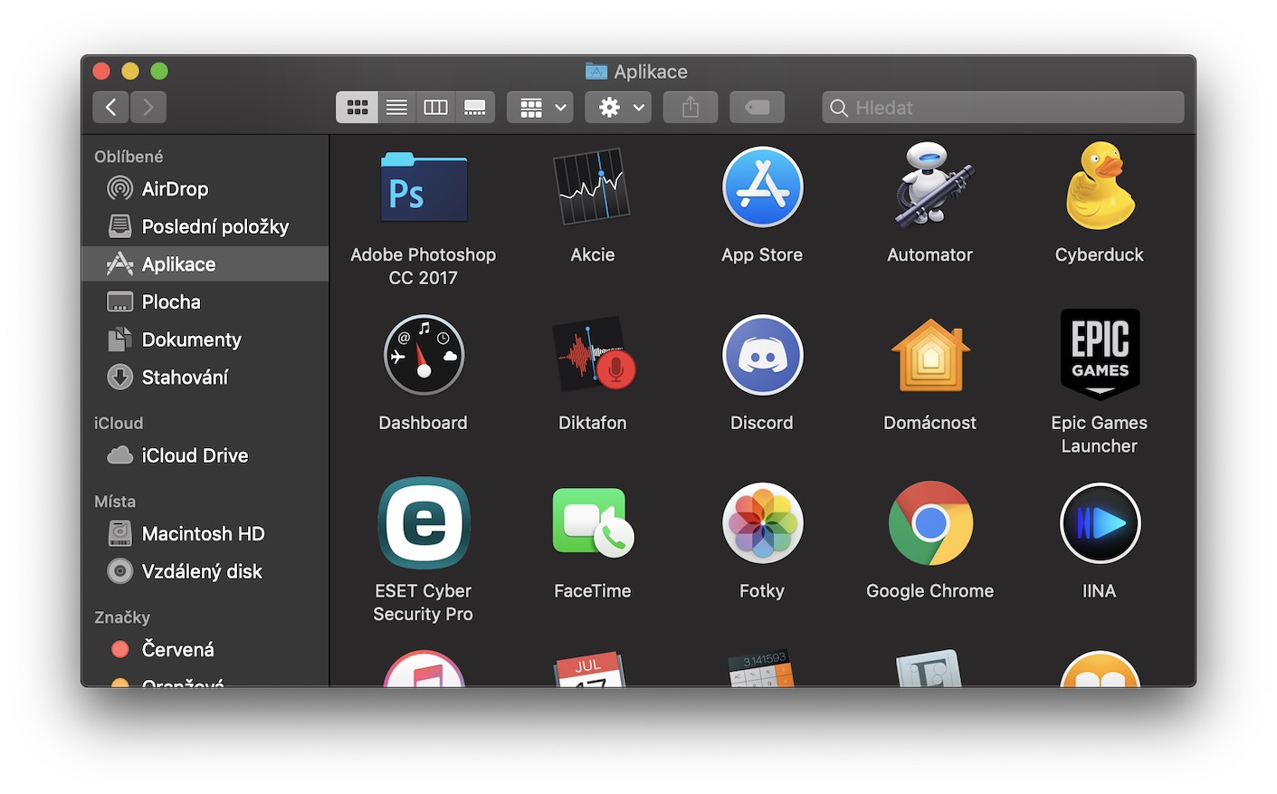
Task: Select the Dashboard app icon
Action: click(424, 355)
